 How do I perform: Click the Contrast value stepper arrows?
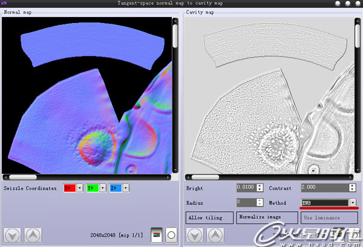click(352, 187)
